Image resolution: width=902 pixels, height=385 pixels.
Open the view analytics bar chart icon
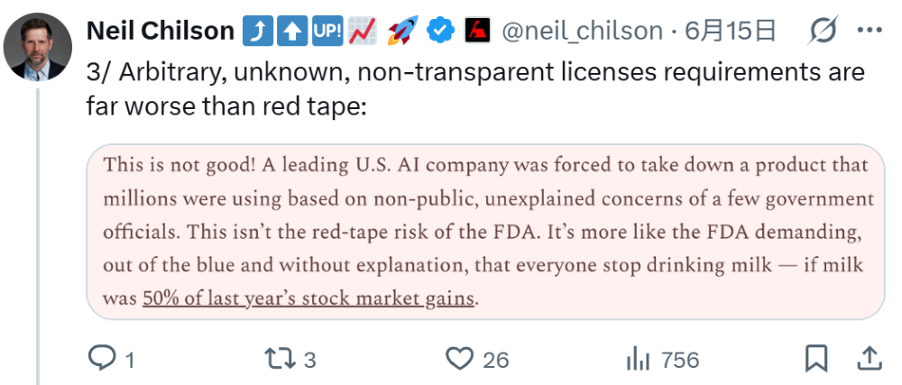click(x=638, y=359)
